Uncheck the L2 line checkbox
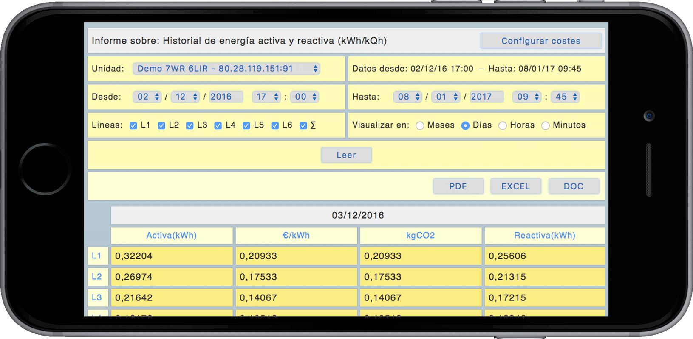This screenshot has width=693, height=339. point(161,125)
